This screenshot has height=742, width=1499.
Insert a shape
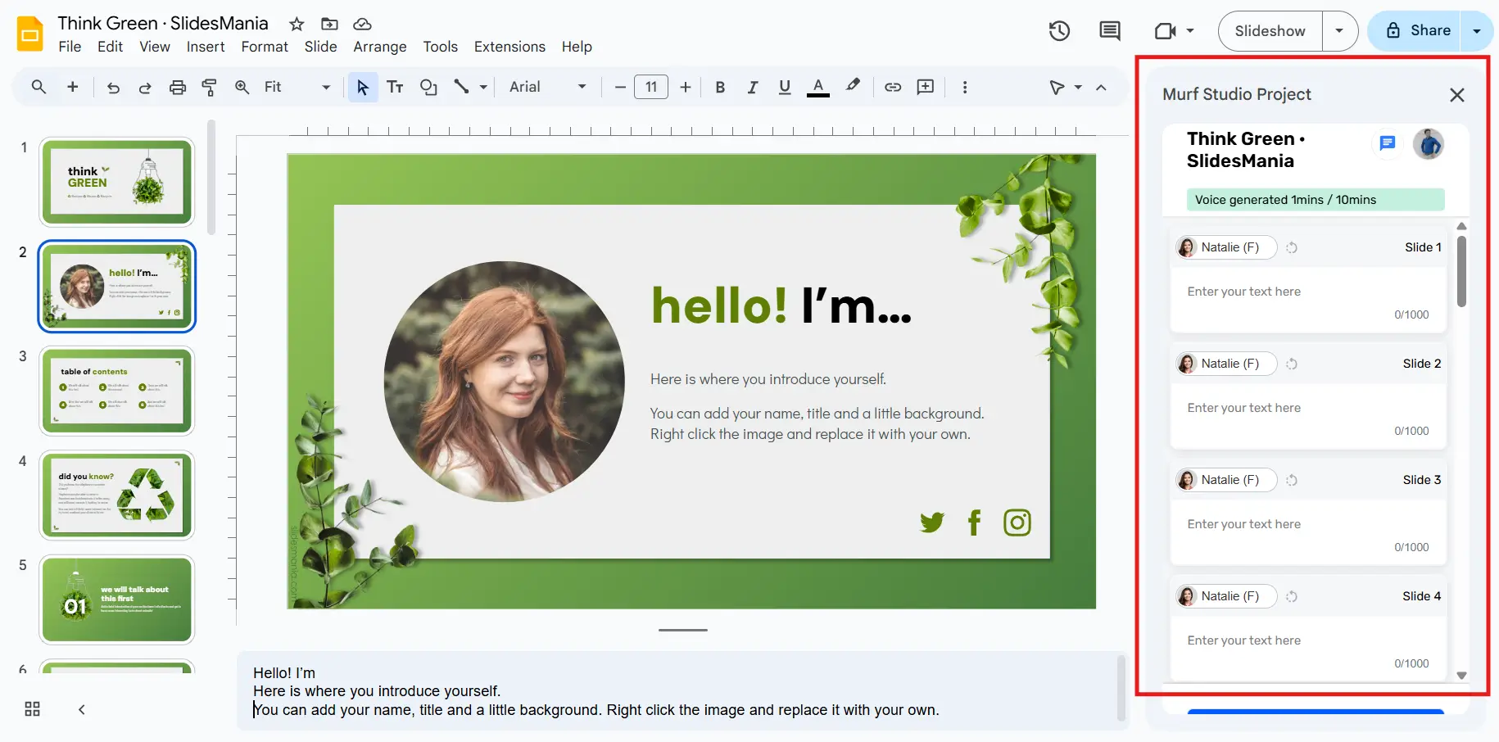428,87
